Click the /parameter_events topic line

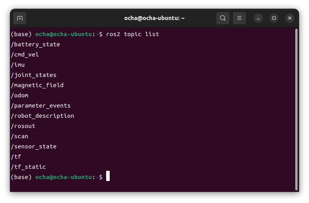tap(41, 106)
